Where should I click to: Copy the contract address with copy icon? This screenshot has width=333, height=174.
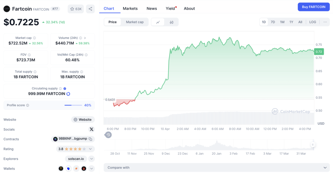(x=90, y=139)
